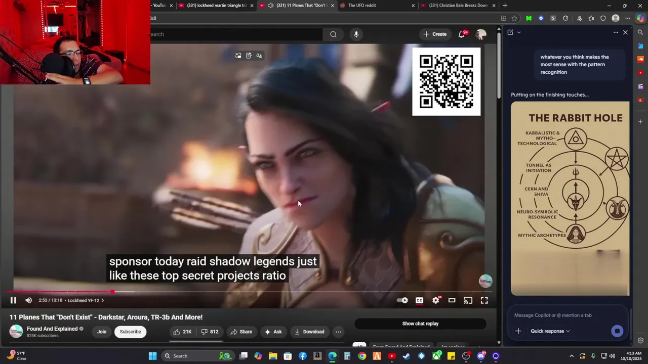Screen dimensions: 648x364
Task: Open Windows Start menu
Action: pyautogui.click(x=152, y=356)
